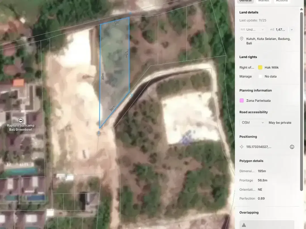Select polygon vertex marker 2 at the bottom tip
The width and height of the screenshot is (306, 229).
click(x=99, y=133)
